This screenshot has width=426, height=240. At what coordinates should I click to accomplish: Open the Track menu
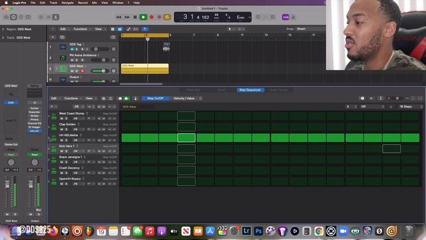pyautogui.click(x=53, y=3)
